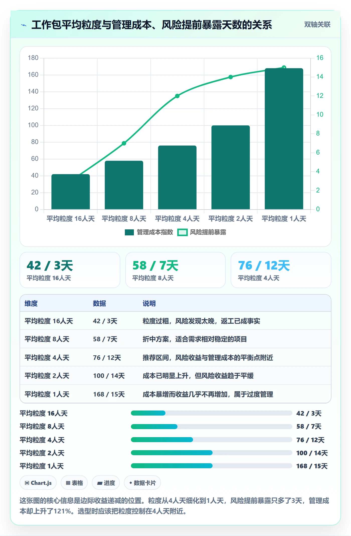Click the description starting 推荐区间

pyautogui.click(x=208, y=358)
